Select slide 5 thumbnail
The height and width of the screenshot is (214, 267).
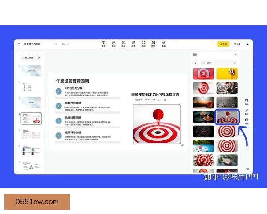(x=31, y=134)
